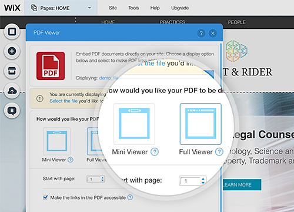Select the PEOPLE nav tab on site
294x212 pixels.
tap(236, 22)
